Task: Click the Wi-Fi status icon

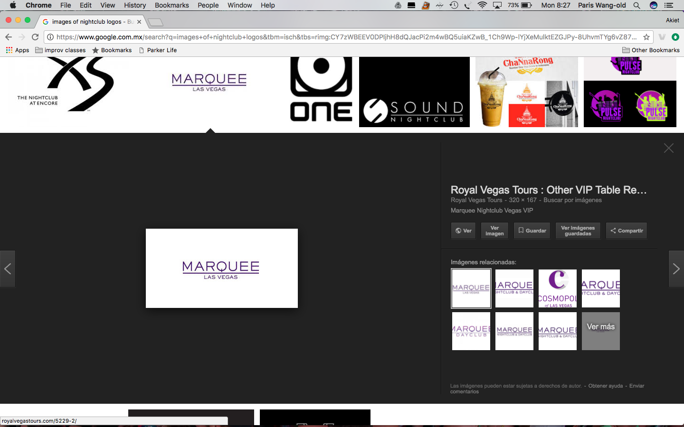Action: point(482,5)
